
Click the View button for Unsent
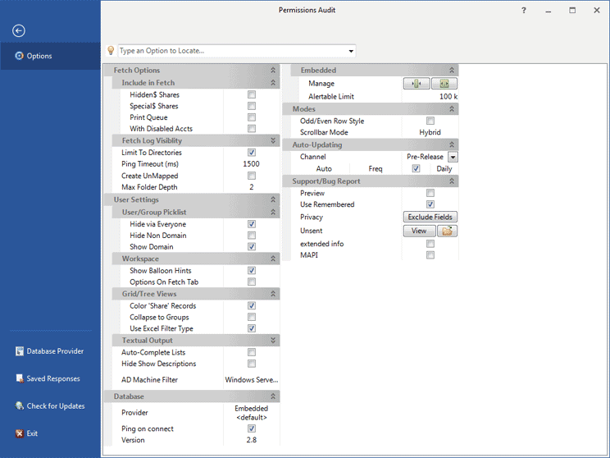pos(419,231)
